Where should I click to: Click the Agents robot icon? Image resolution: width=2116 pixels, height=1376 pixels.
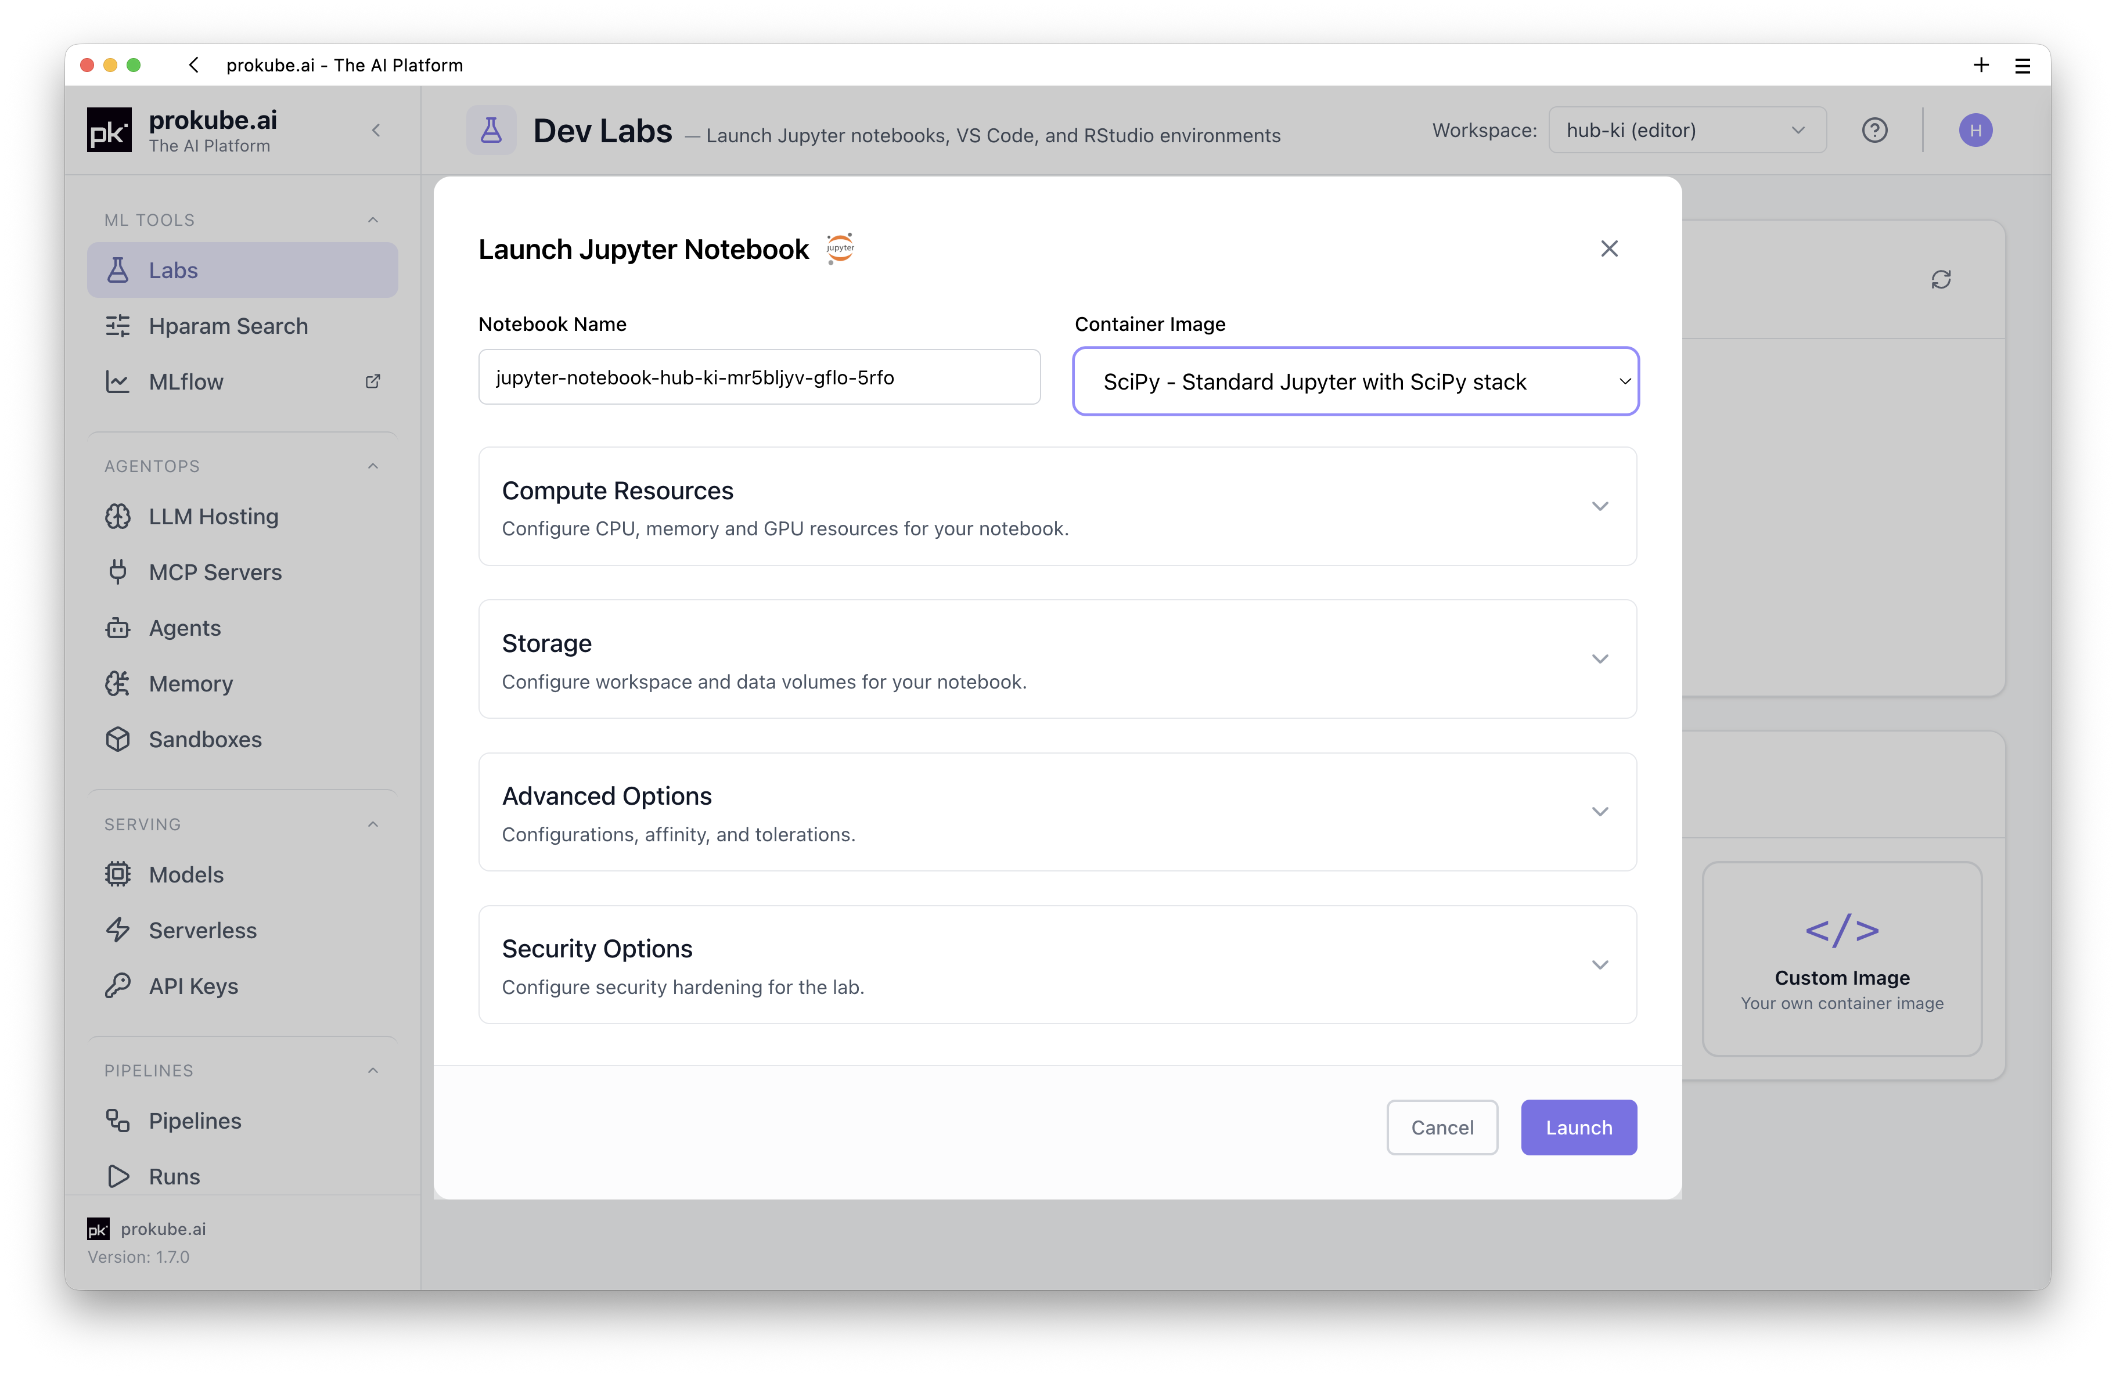tap(117, 628)
